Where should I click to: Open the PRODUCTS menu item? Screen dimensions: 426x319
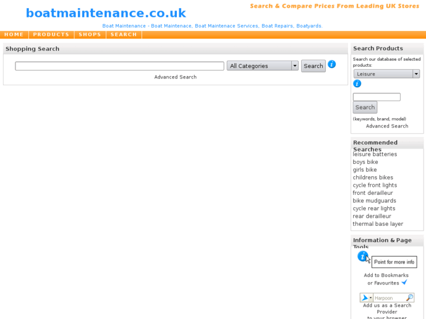pyautogui.click(x=51, y=35)
